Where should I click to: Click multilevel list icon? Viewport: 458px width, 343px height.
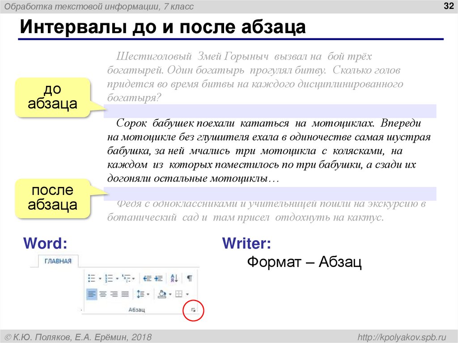[x=127, y=279]
